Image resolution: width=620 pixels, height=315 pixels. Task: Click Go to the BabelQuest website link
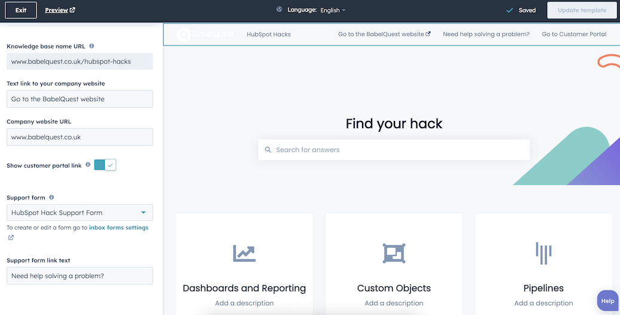(x=384, y=34)
